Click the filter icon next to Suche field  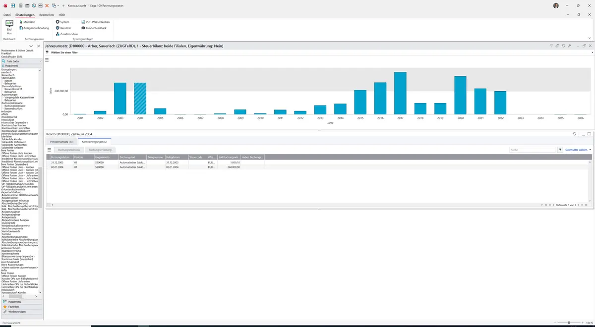[x=560, y=150]
